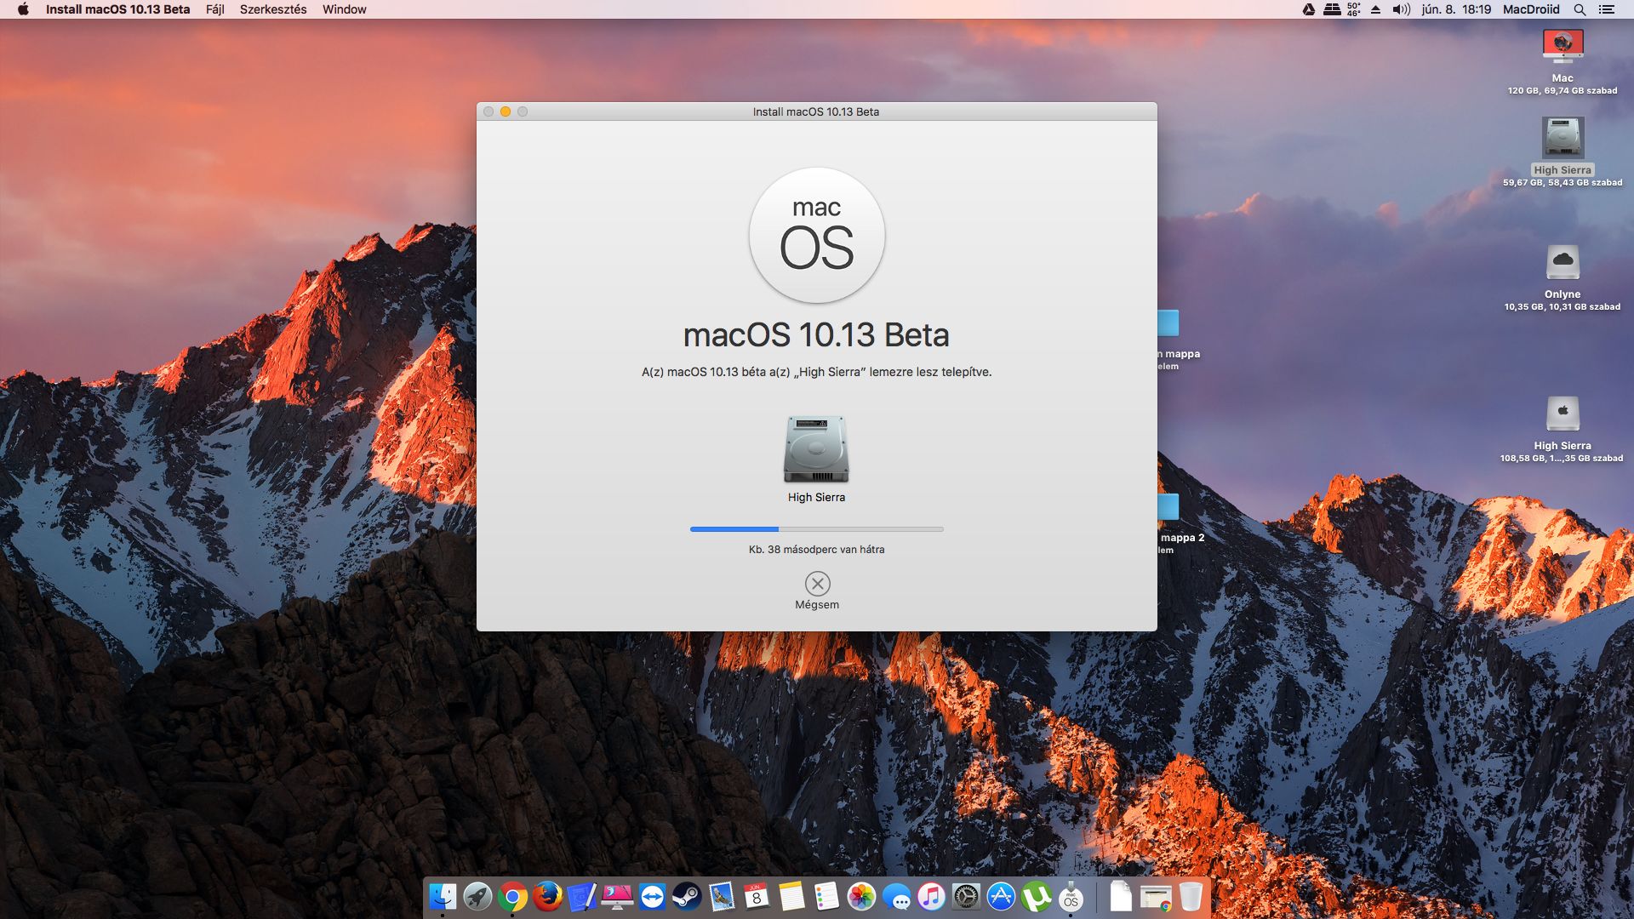The image size is (1634, 919).
Task: Open Notification Center
Action: tap(1607, 9)
